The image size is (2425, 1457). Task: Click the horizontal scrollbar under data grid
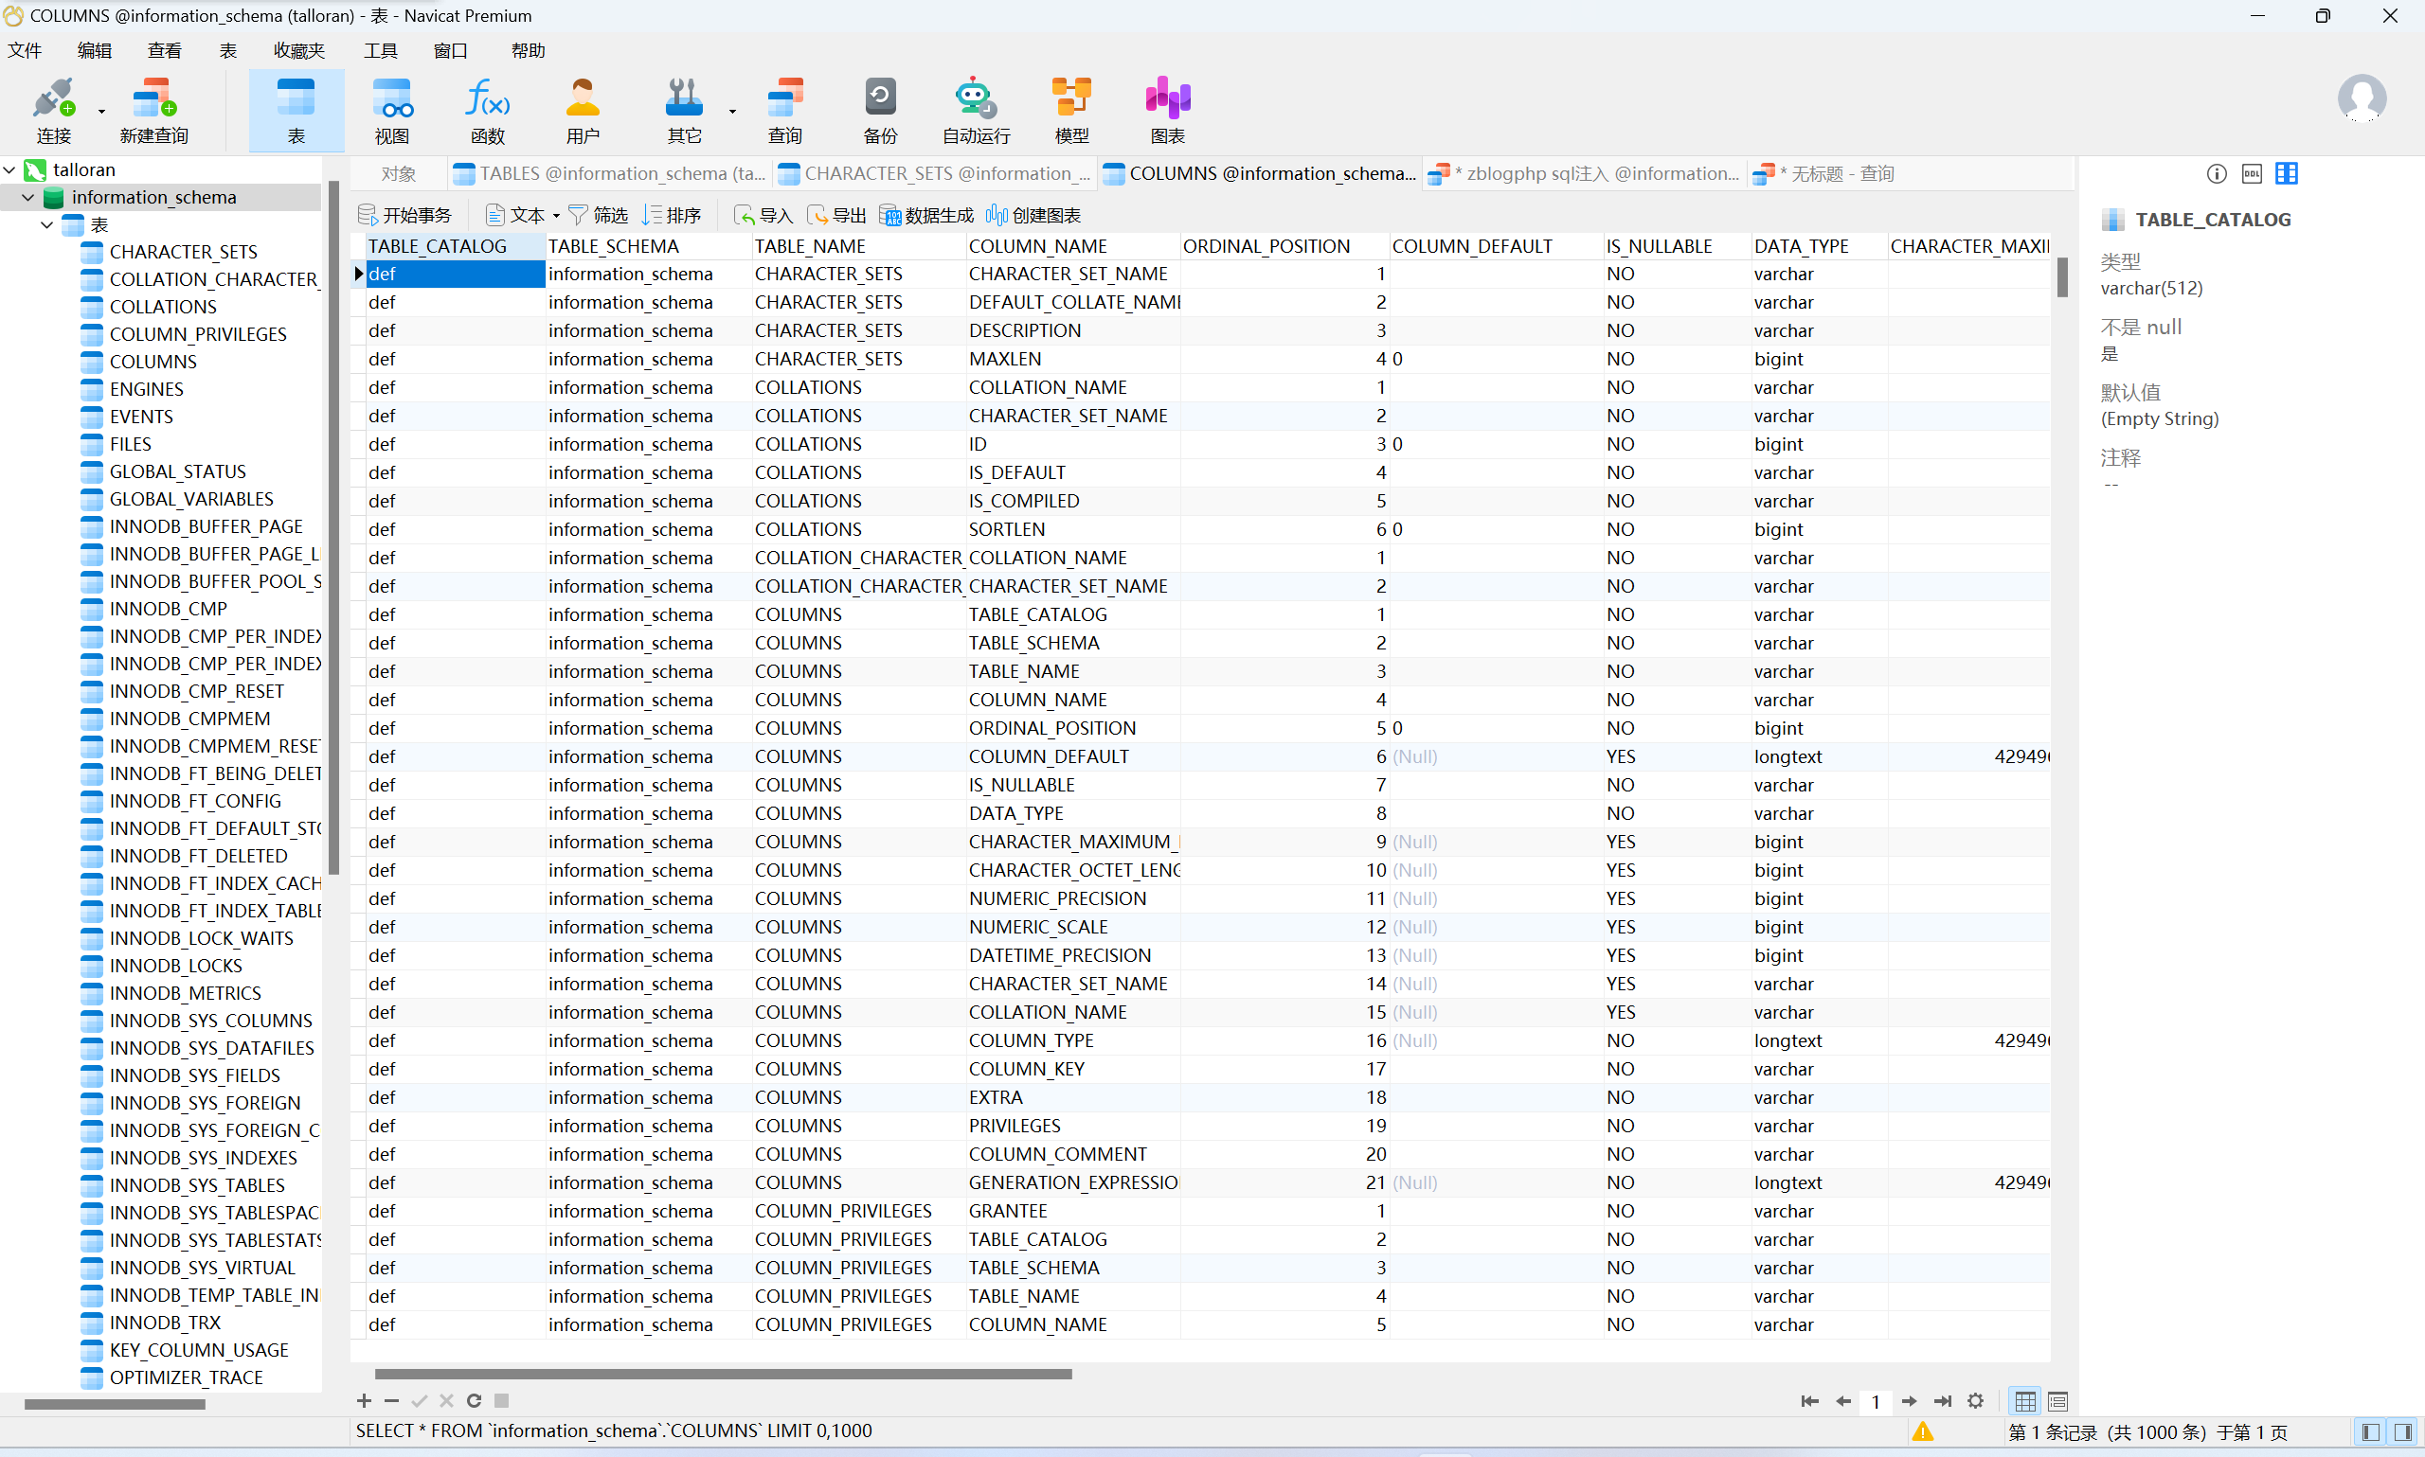tap(722, 1374)
